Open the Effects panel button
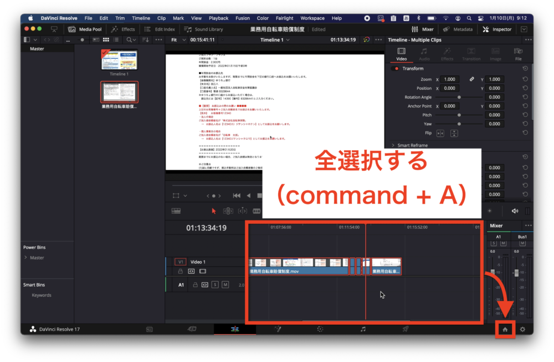The image size is (554, 362). coord(123,29)
